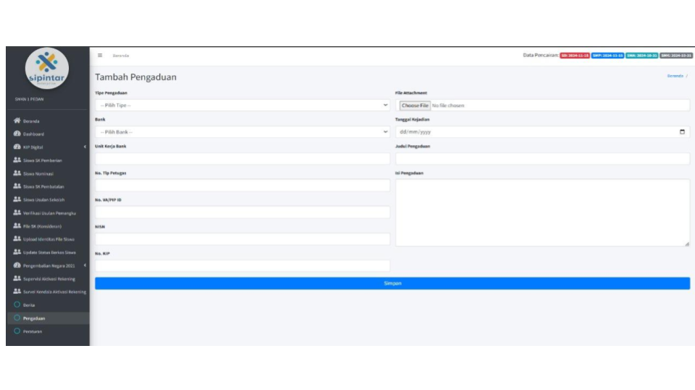Click the Sipintar logo
The image size is (695, 390).
pos(47,68)
